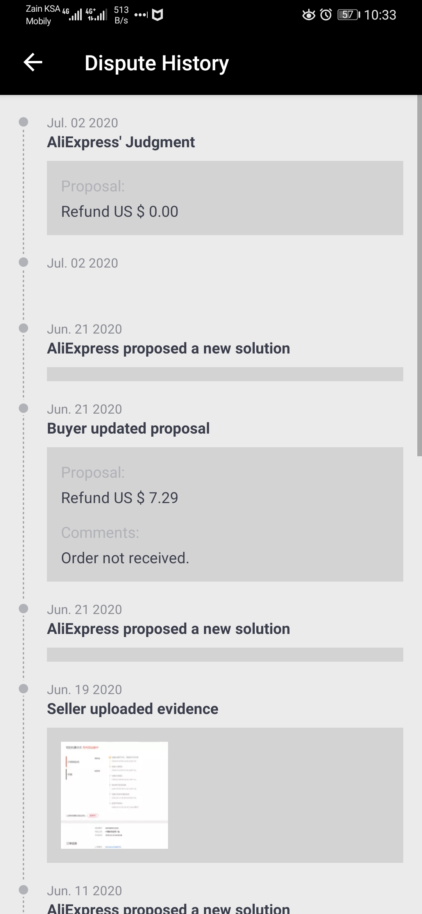The height and width of the screenshot is (914, 422).
Task: Select the Jun. 11 2020 timeline dot
Action: (23, 890)
